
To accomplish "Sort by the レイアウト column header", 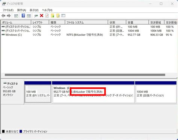I will [40, 22].
